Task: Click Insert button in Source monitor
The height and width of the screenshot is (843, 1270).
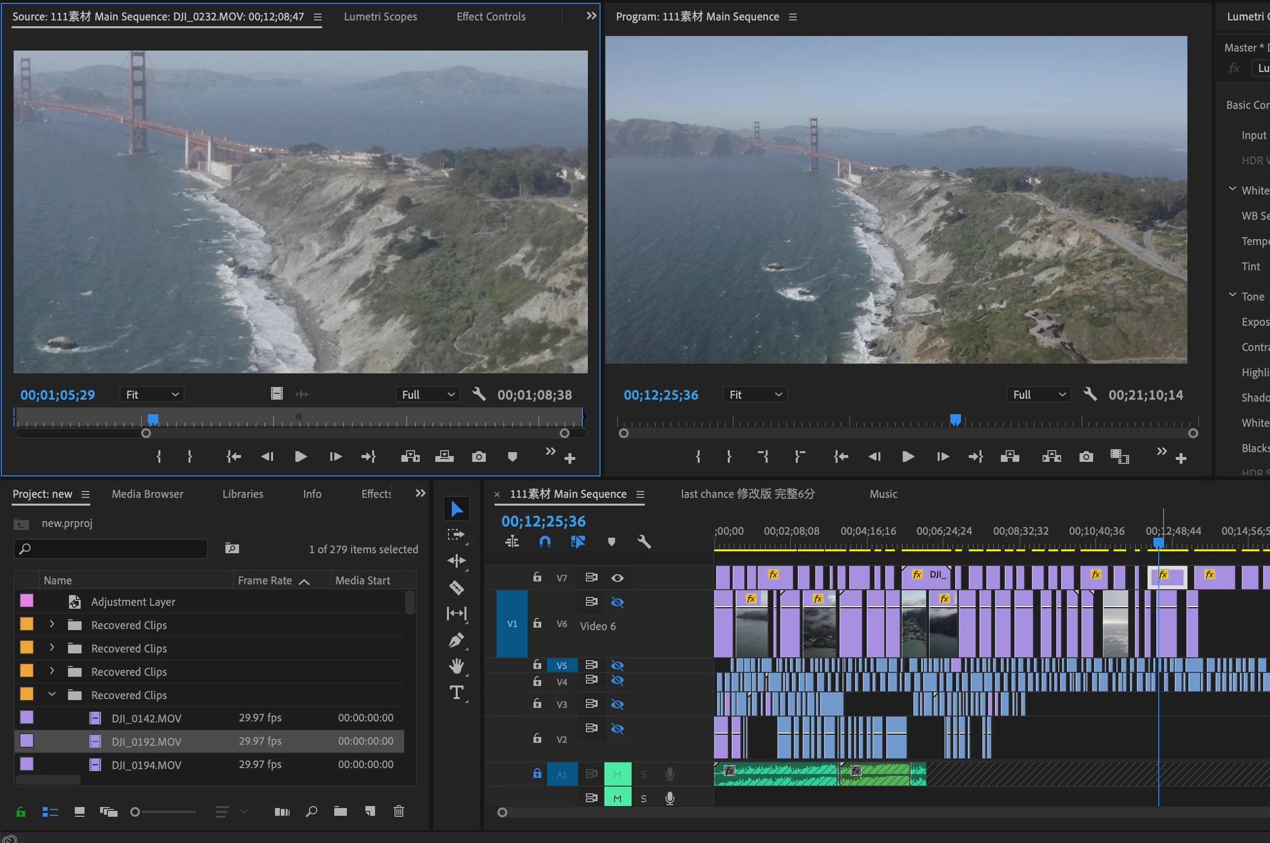Action: [410, 457]
